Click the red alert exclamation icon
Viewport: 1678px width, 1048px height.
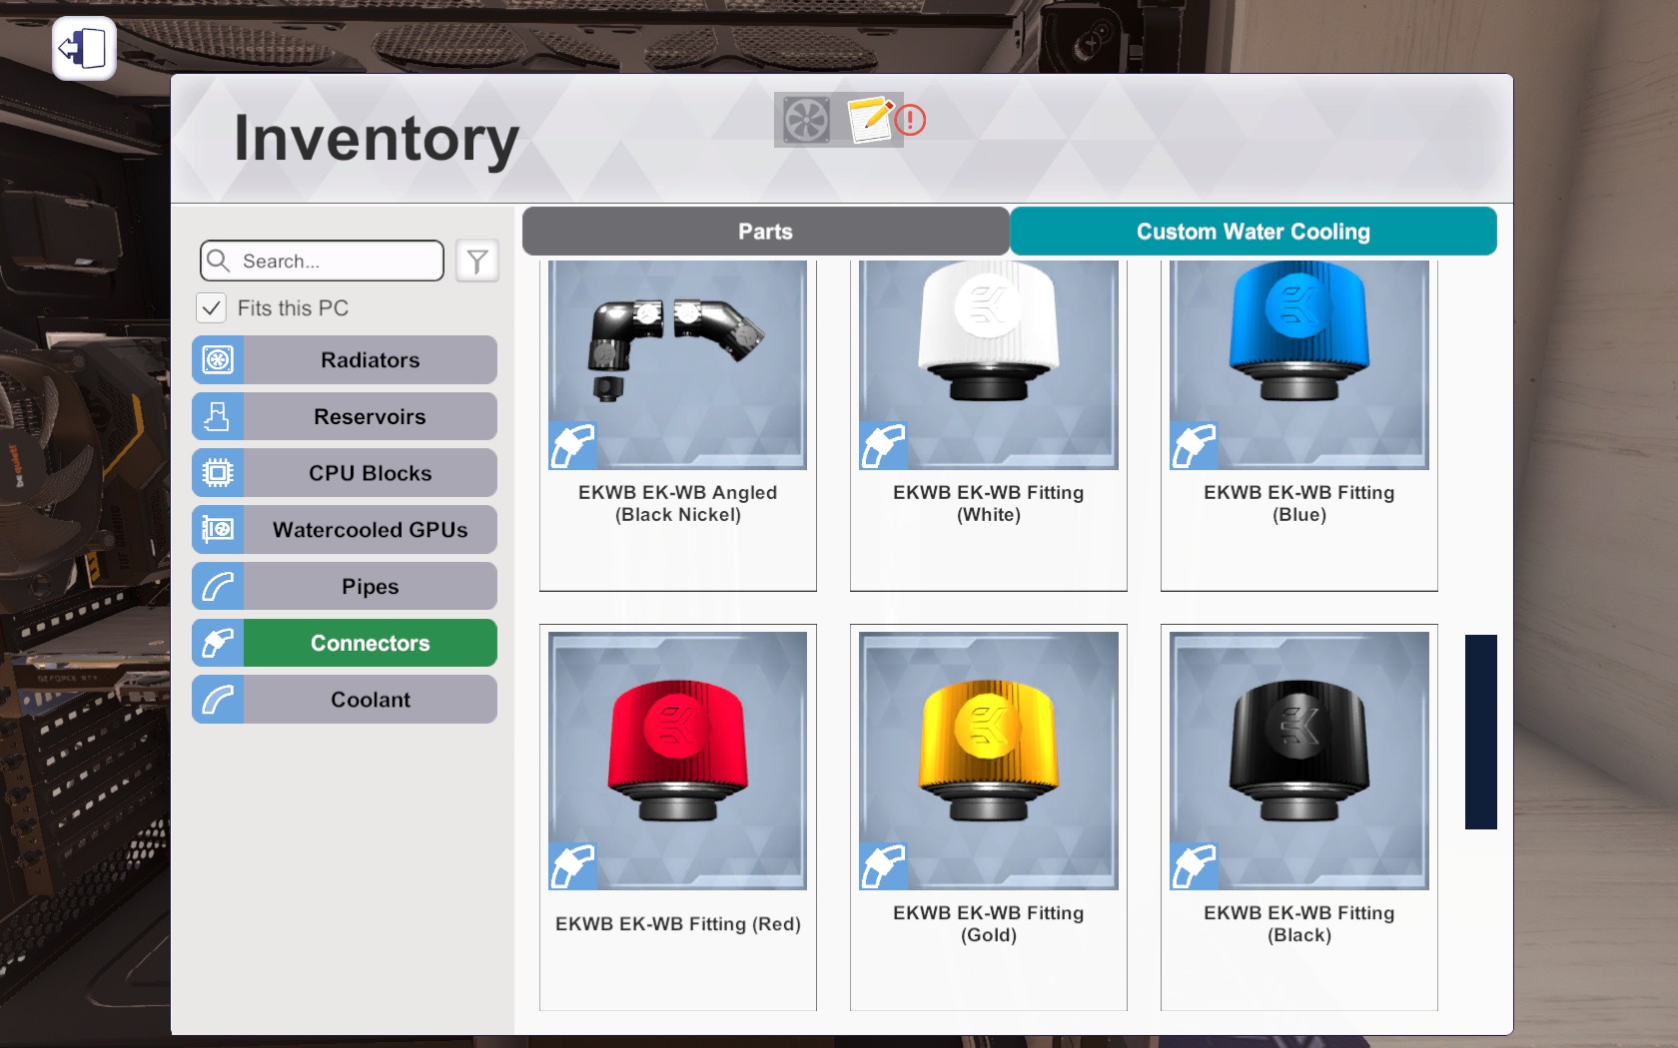coord(910,121)
